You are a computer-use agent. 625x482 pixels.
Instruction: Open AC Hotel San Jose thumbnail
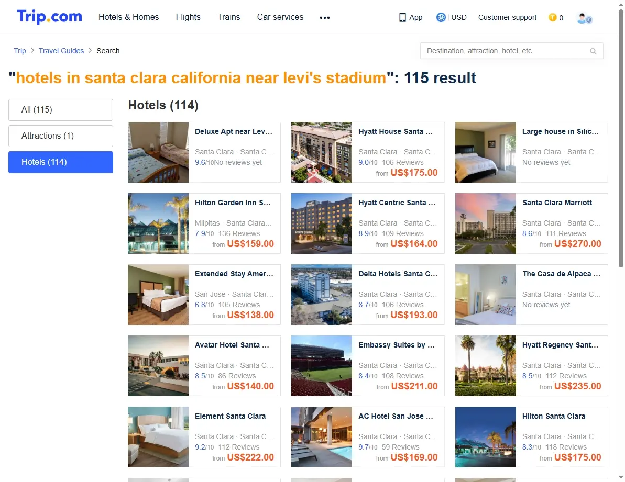tap(322, 437)
